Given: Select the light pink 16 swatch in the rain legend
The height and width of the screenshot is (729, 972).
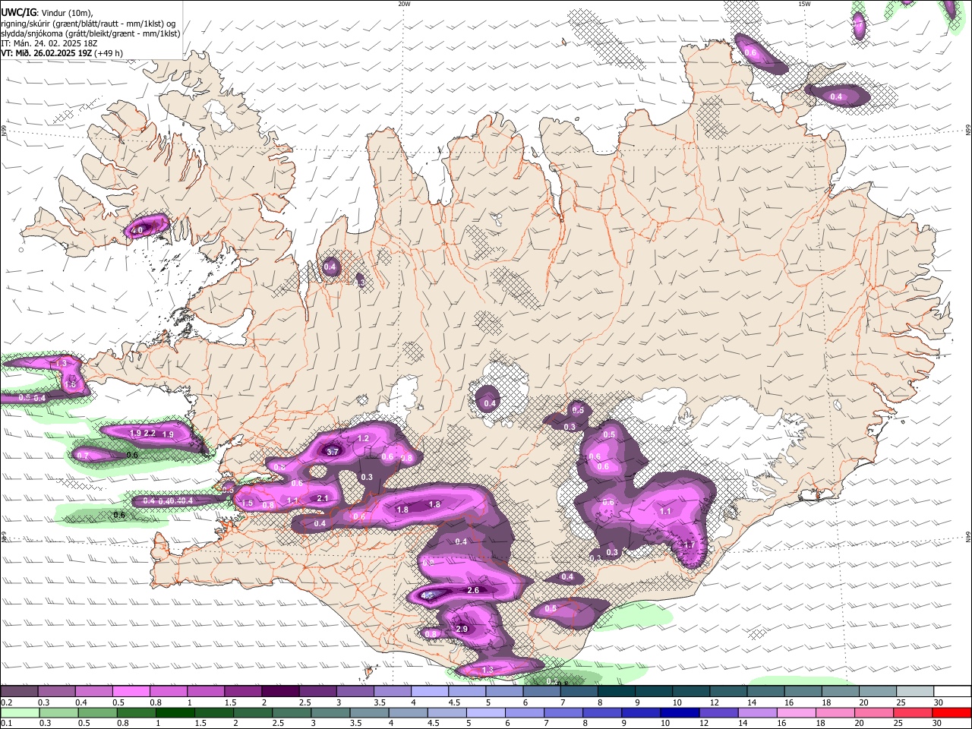Looking at the screenshot, I should pyautogui.click(x=797, y=712).
